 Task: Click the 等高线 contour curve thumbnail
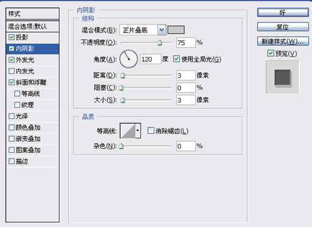click(128, 130)
